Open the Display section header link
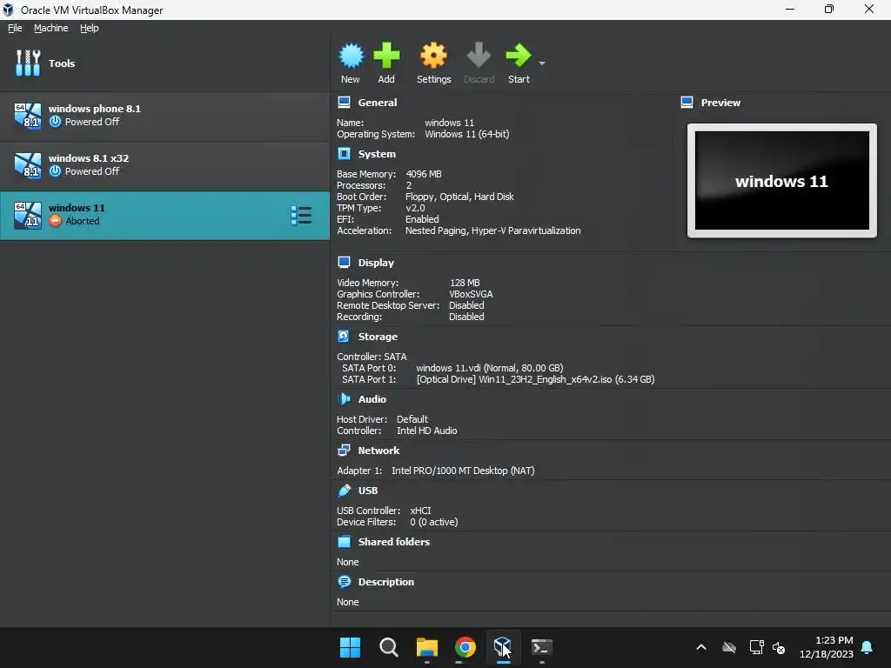Screen dimensions: 891x668 point(376,263)
